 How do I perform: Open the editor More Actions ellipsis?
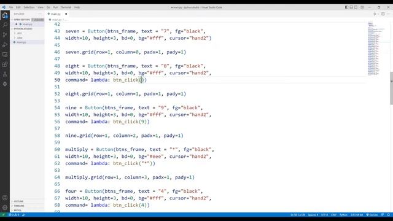[x=388, y=14]
